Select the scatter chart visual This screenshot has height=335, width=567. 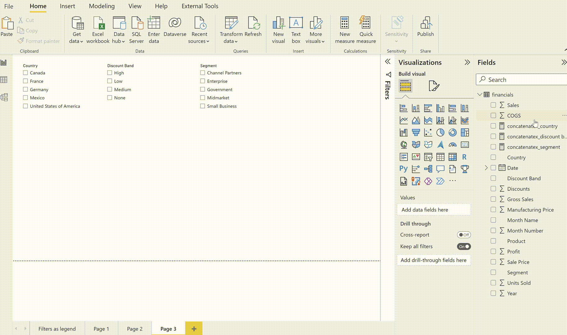pyautogui.click(x=428, y=132)
